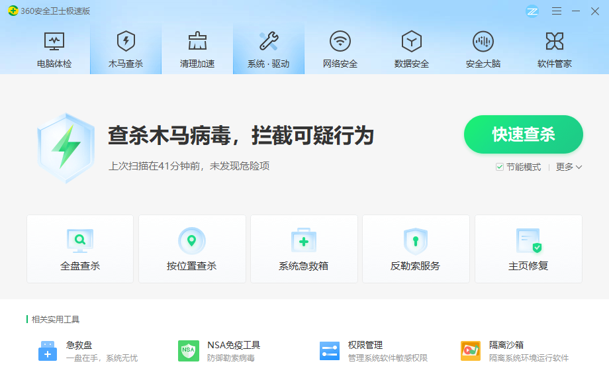The height and width of the screenshot is (384, 609).
Task: Launch 系统急救箱 emergency toolbox
Action: (303, 248)
